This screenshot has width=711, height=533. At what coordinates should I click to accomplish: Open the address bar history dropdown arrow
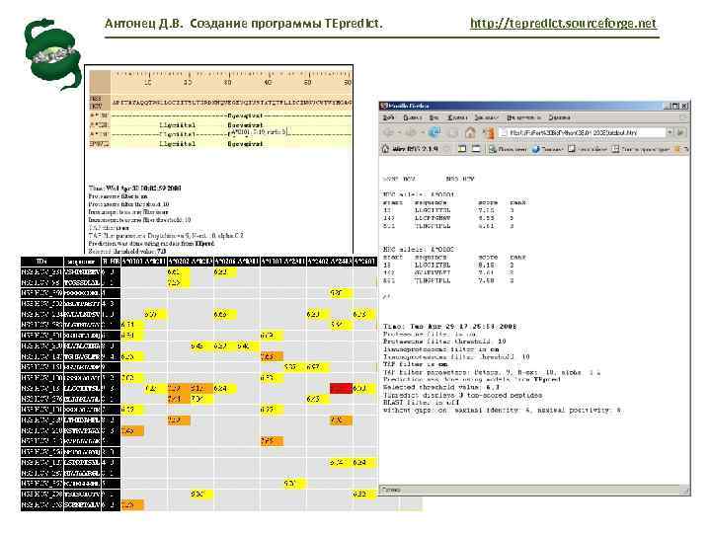(670, 132)
